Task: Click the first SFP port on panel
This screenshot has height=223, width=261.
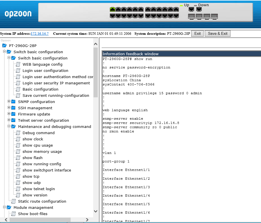Action: point(192,16)
